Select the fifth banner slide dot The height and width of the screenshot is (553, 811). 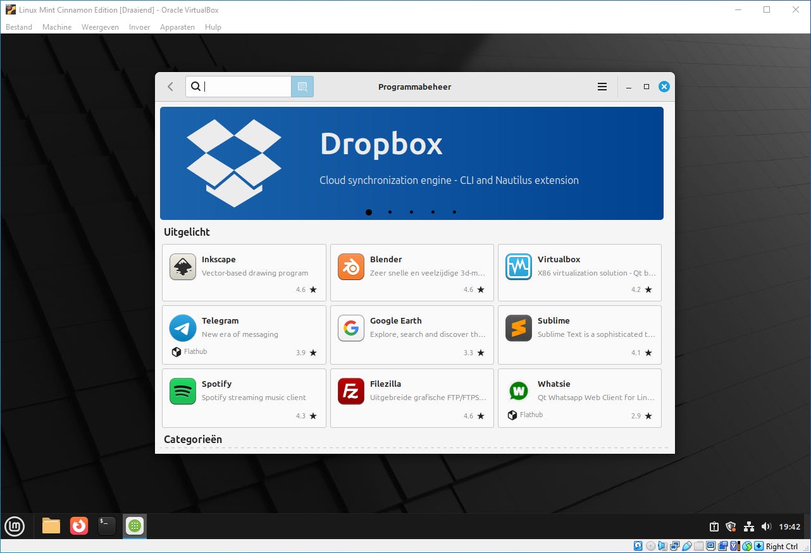click(x=454, y=212)
